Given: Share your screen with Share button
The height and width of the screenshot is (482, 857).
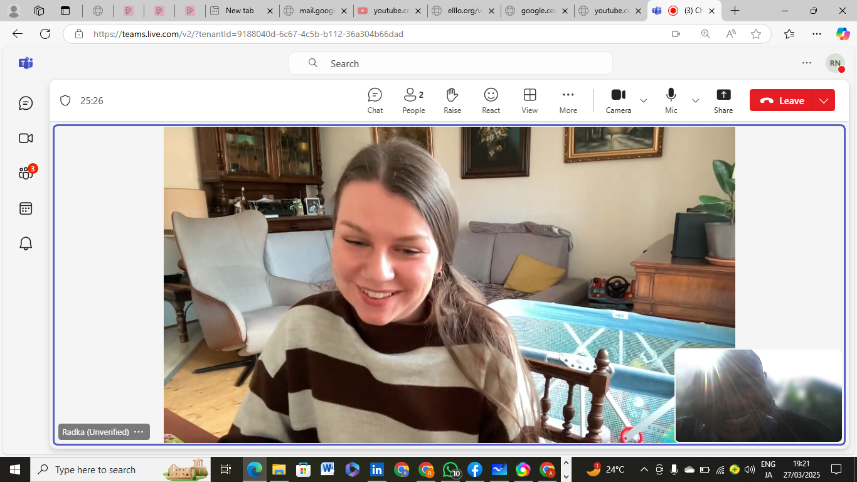Looking at the screenshot, I should point(723,100).
